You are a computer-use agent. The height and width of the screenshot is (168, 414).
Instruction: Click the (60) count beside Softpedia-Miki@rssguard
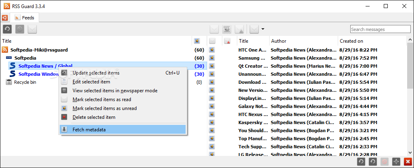pyautogui.click(x=199, y=50)
